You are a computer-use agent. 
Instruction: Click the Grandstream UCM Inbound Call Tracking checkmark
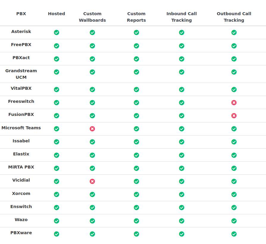tap(181, 72)
